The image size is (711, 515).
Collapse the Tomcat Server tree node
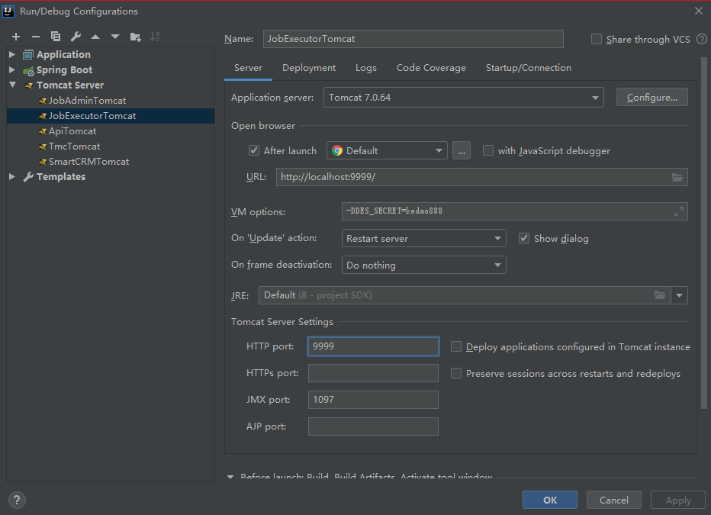pos(11,85)
